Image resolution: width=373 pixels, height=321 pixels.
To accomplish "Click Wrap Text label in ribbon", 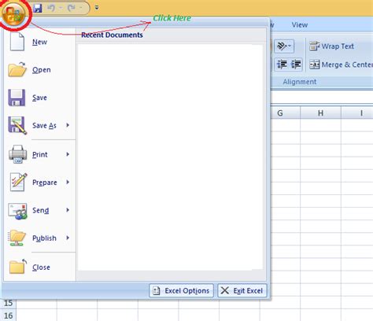I will coord(338,46).
